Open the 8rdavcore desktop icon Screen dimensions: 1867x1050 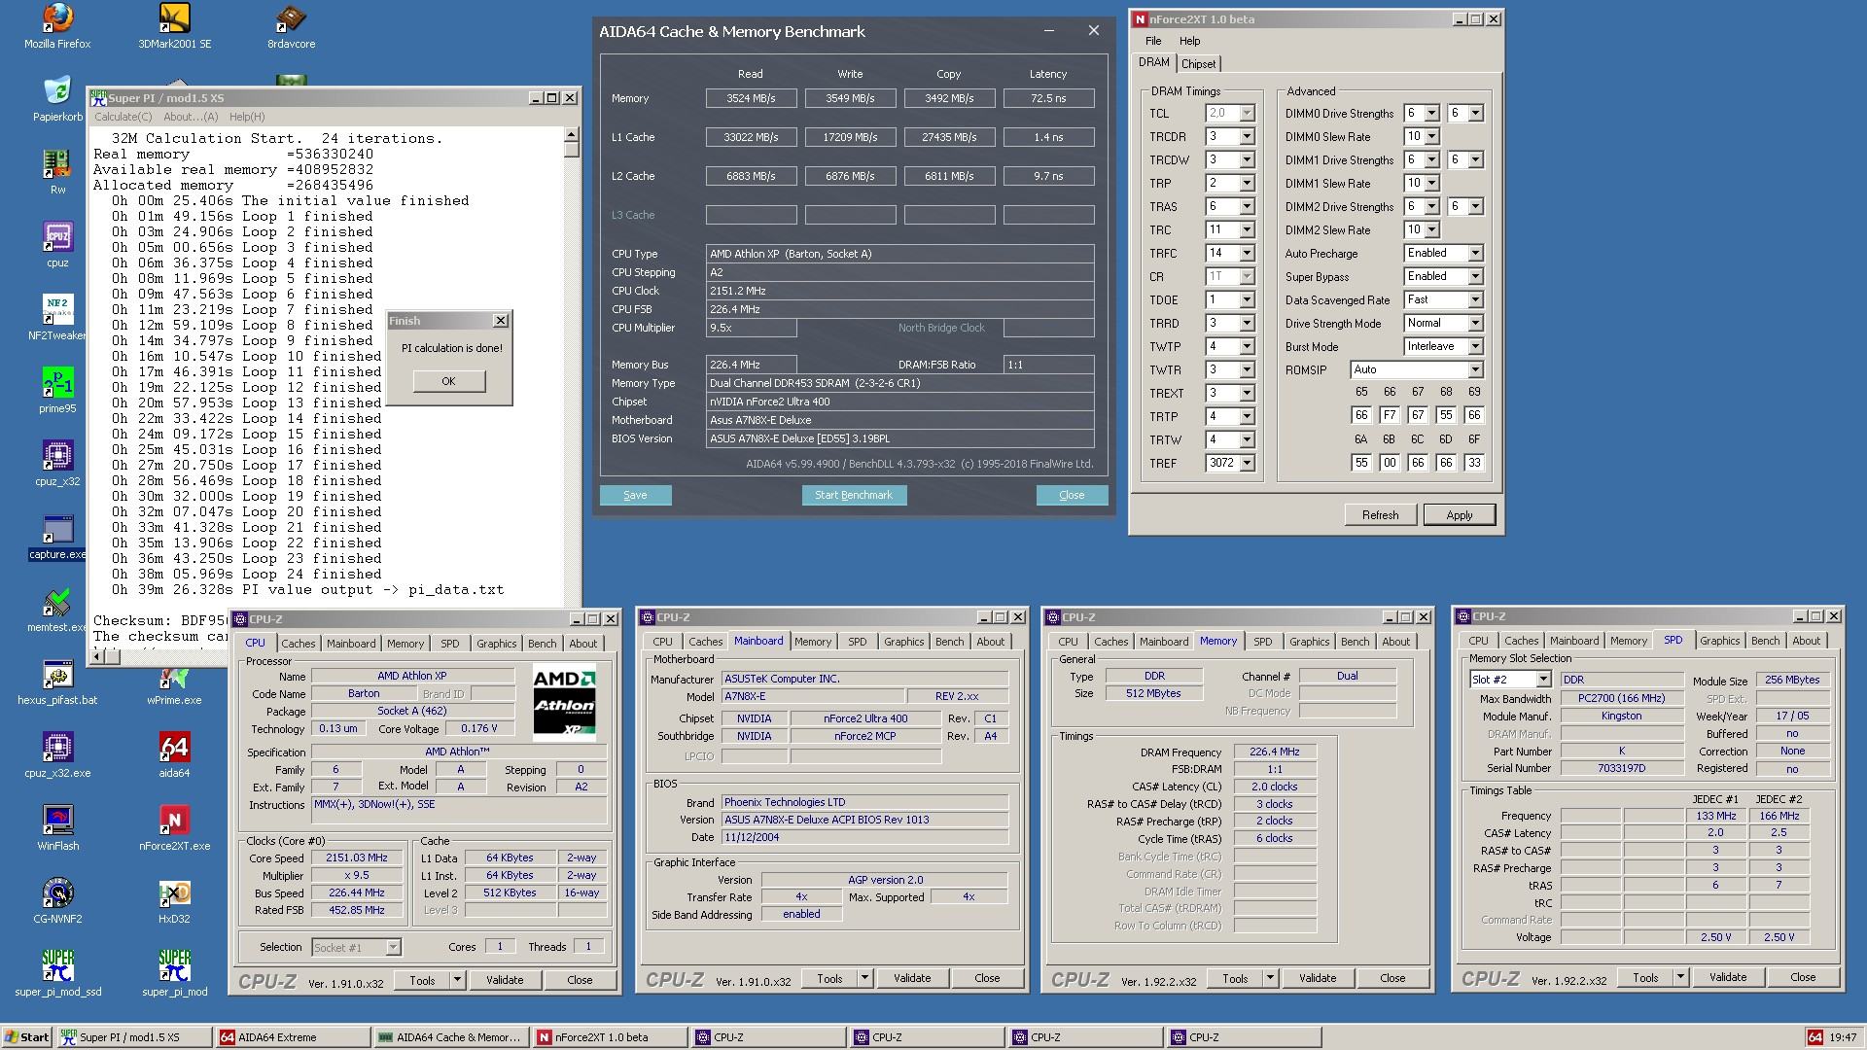tap(291, 25)
